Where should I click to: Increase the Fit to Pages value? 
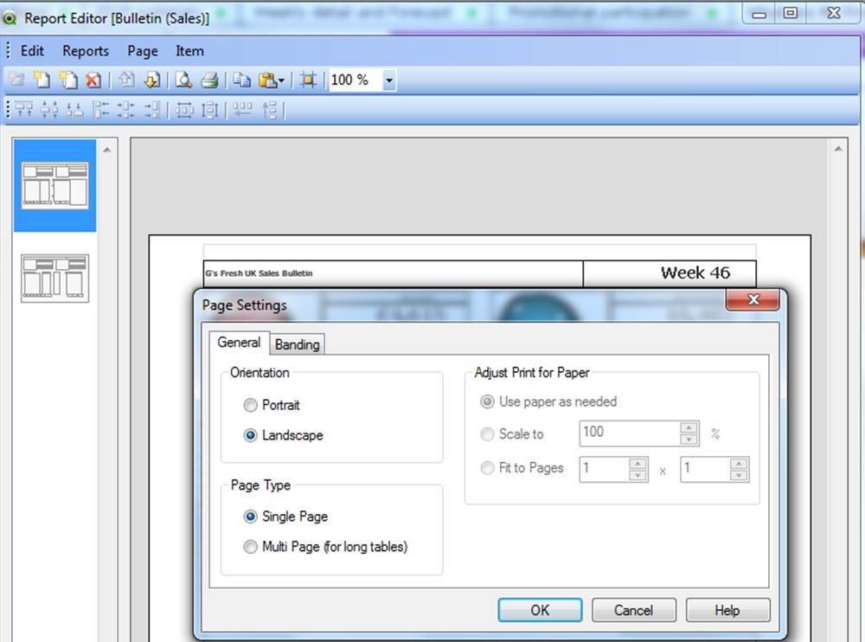point(638,465)
